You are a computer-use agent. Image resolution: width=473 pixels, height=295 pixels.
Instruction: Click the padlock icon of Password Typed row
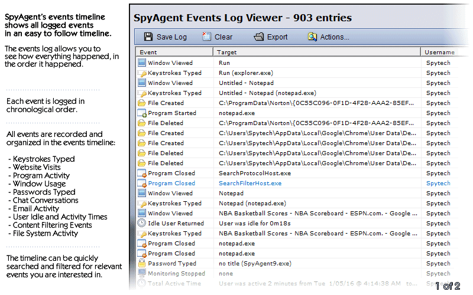[141, 263]
